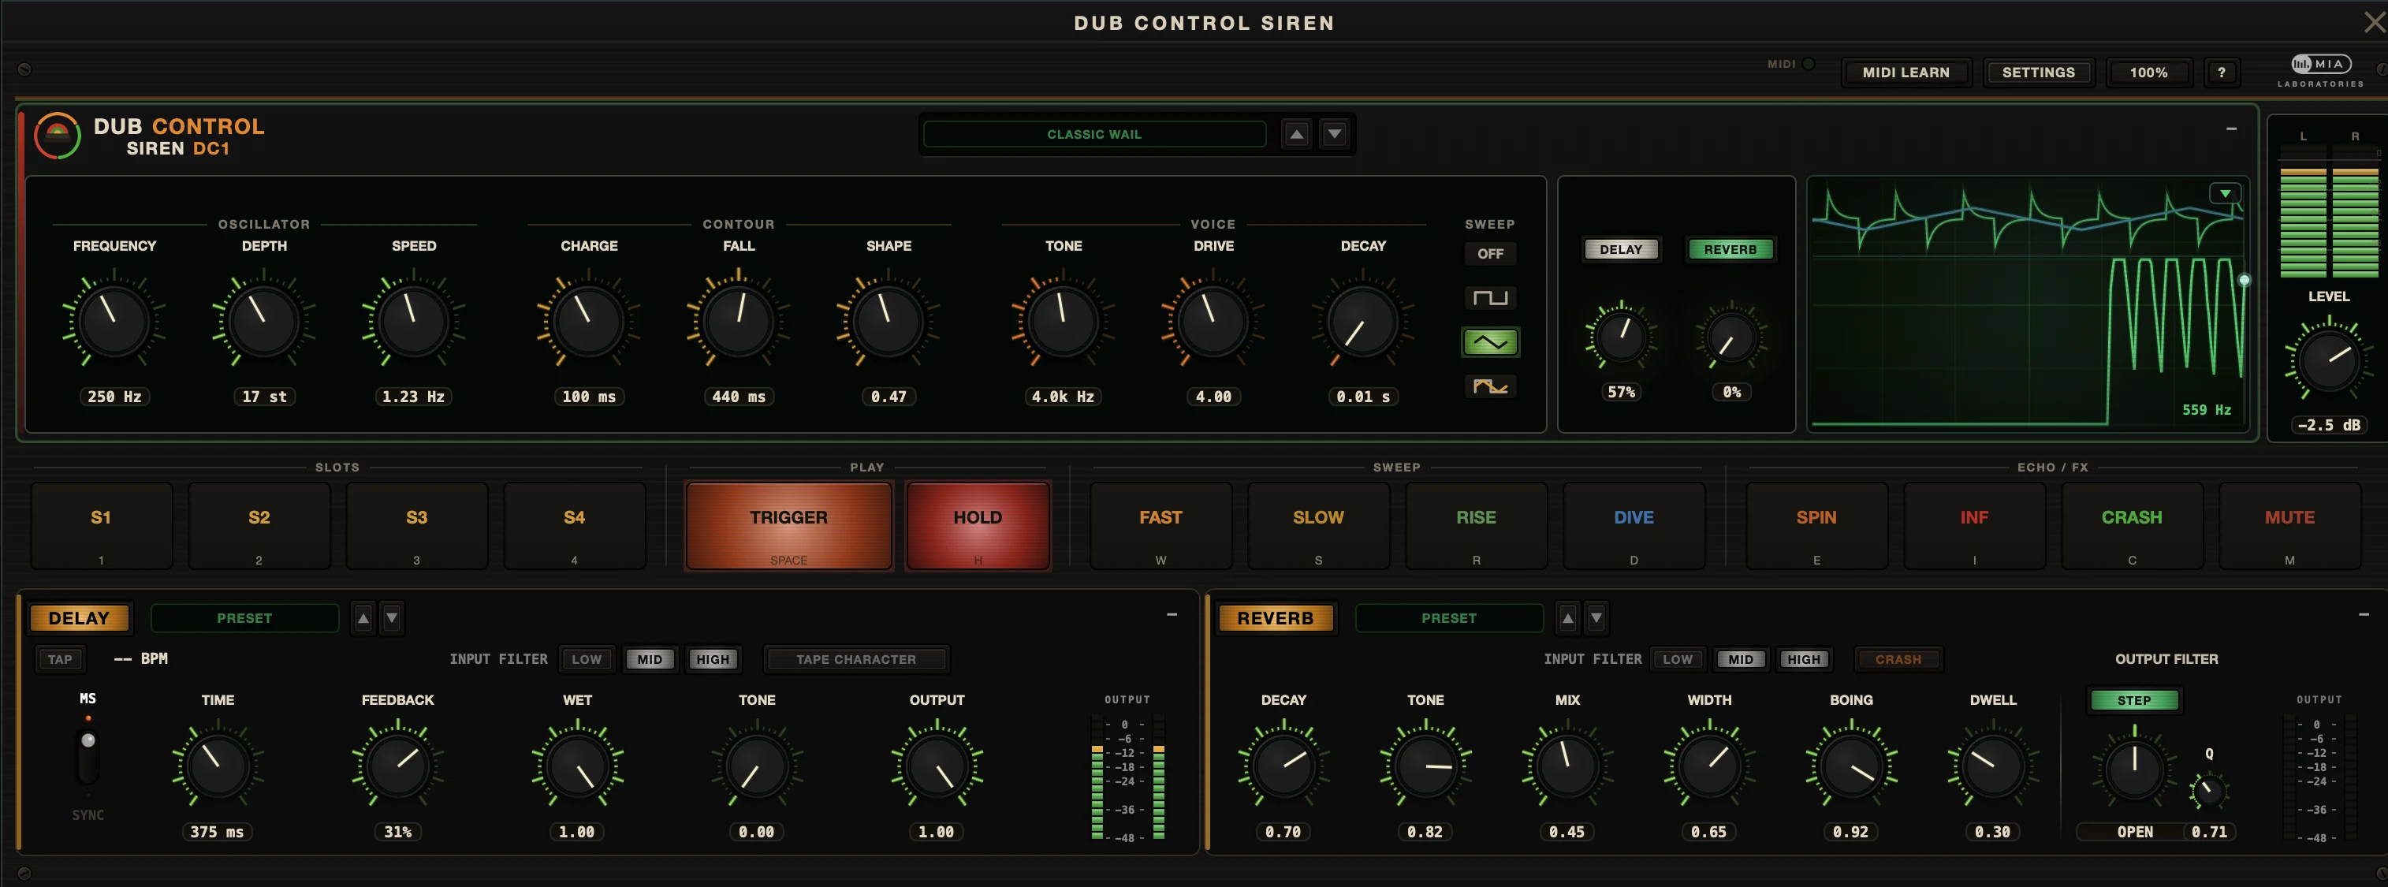Enable the reverb section power button
The image size is (2388, 887).
1275,618
